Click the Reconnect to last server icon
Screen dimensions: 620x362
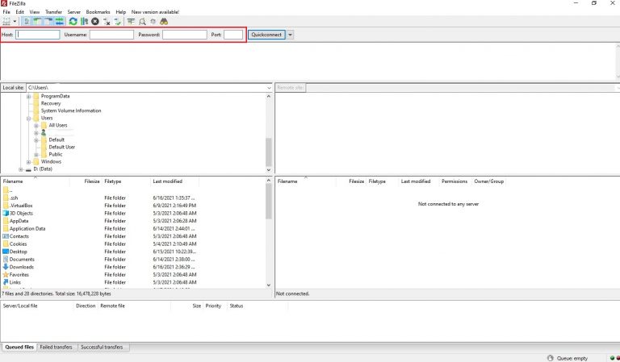117,21
